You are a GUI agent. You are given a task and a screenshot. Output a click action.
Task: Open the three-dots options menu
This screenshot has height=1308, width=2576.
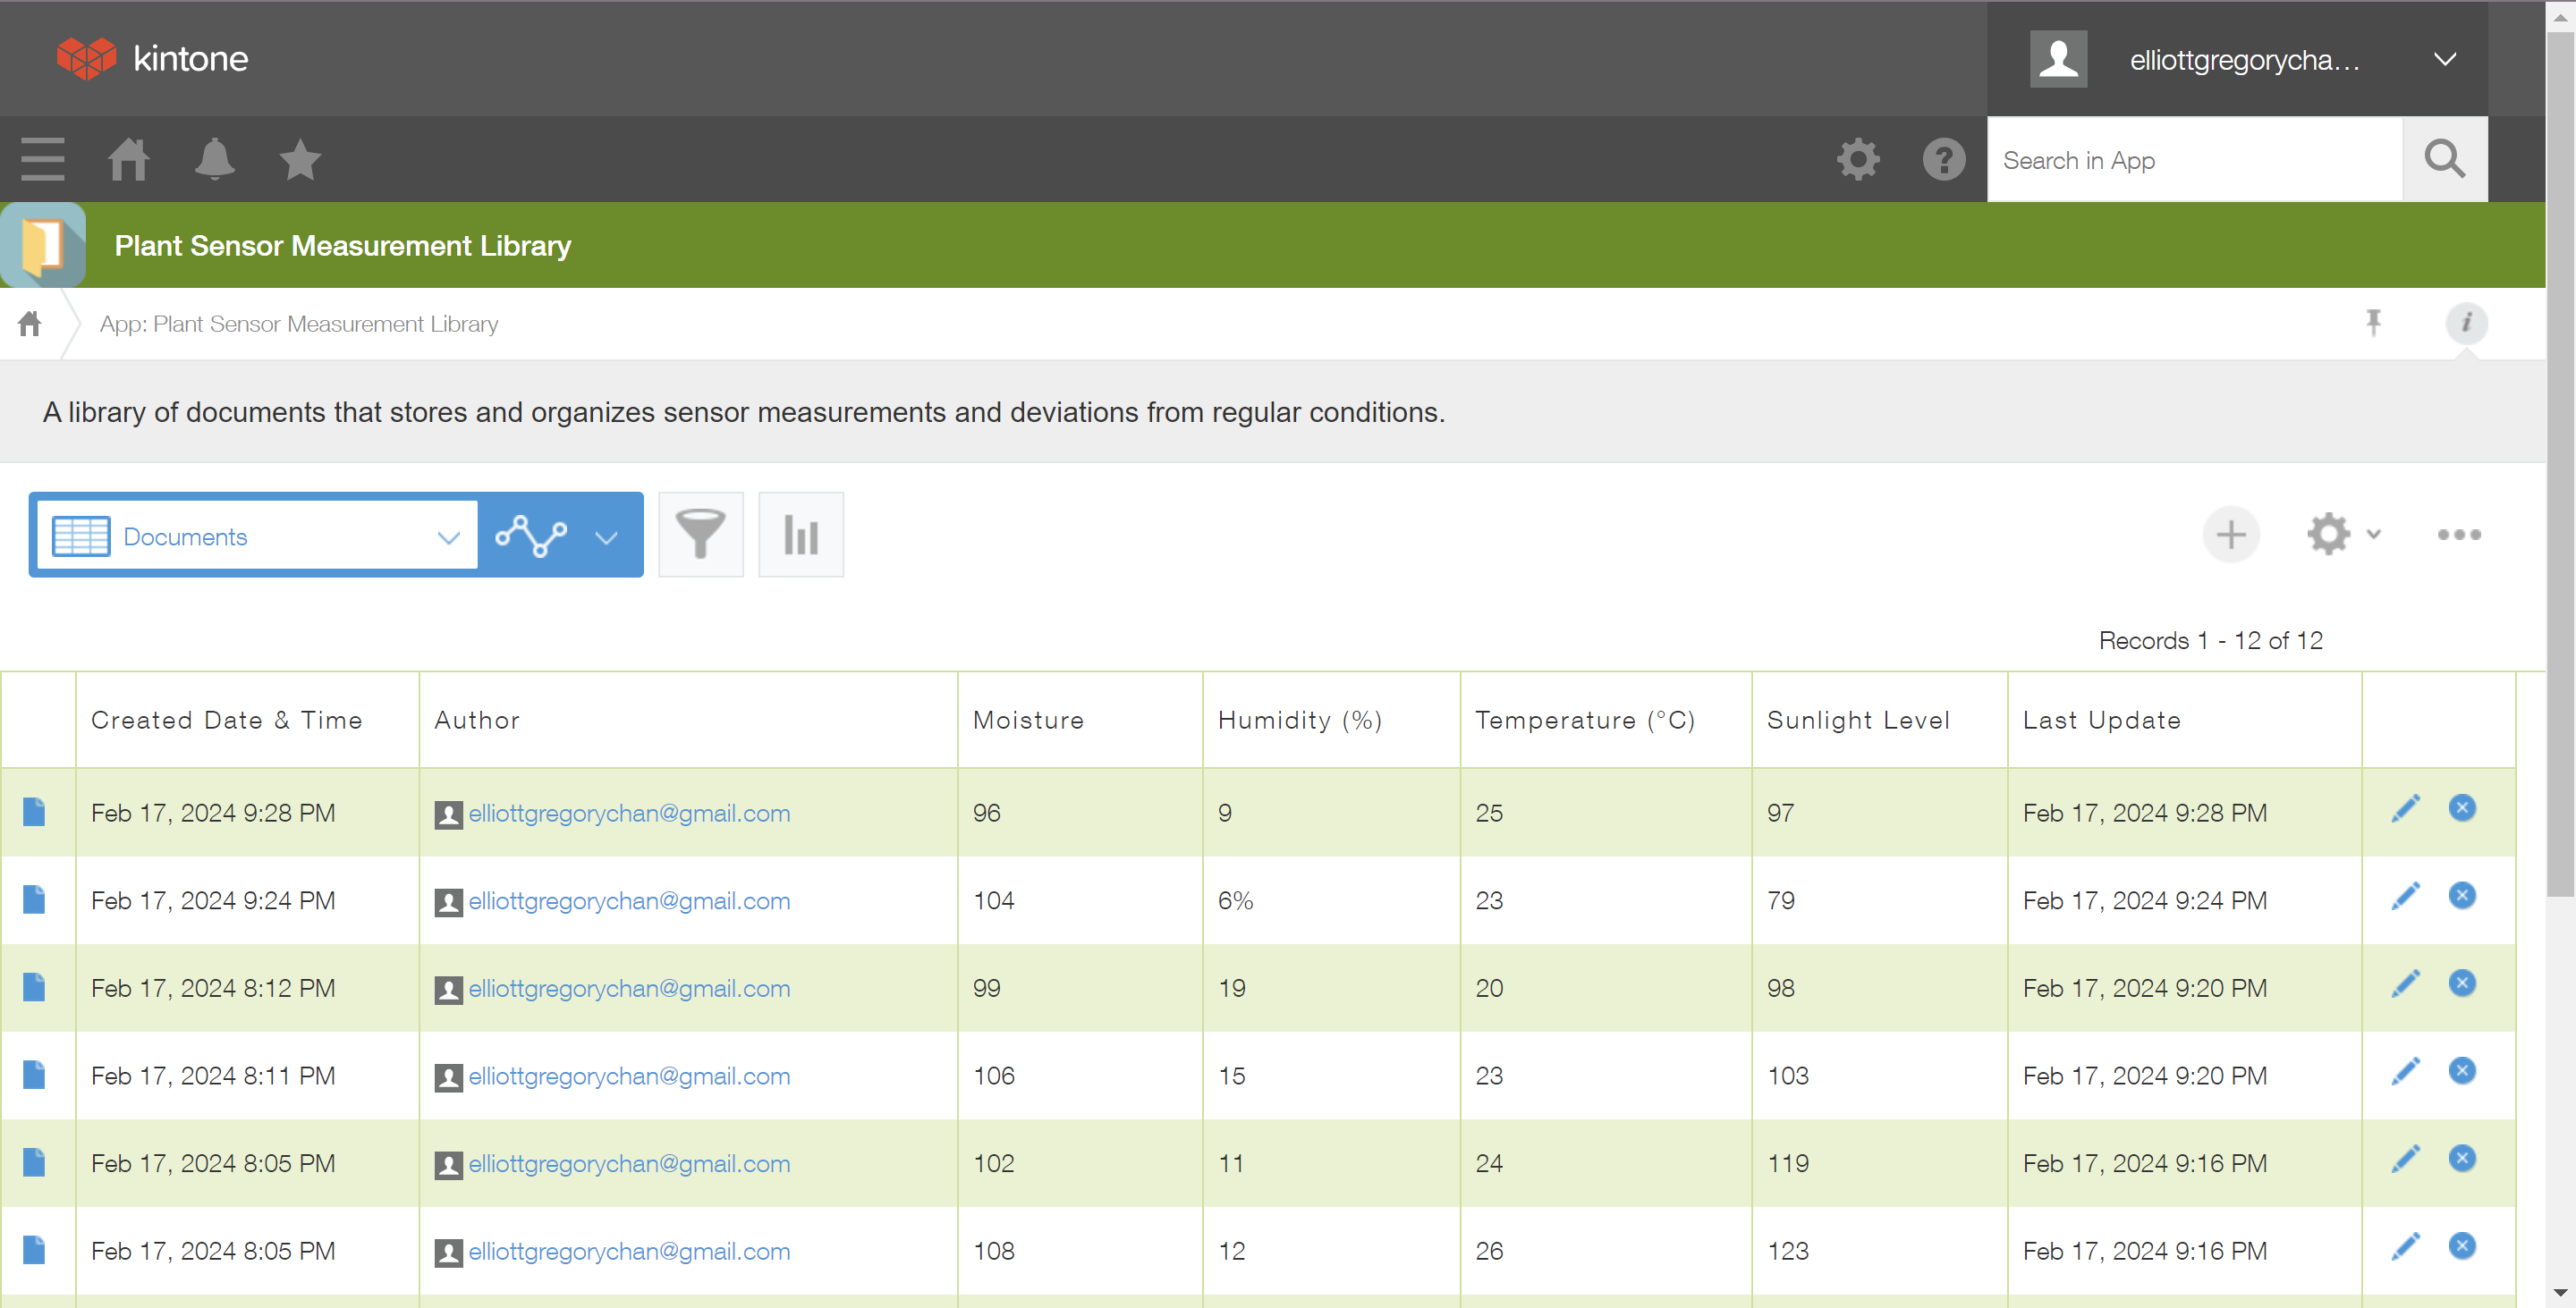pos(2458,535)
